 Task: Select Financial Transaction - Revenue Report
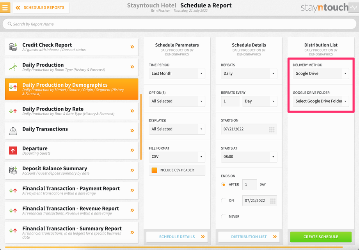pyautogui.click(x=72, y=211)
